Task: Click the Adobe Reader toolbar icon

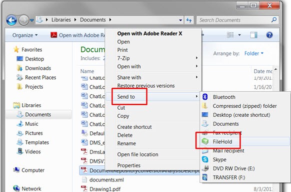Action: pyautogui.click(x=54, y=35)
